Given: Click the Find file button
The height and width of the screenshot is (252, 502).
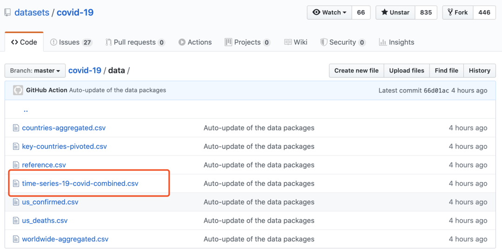Looking at the screenshot, I should click(x=446, y=71).
